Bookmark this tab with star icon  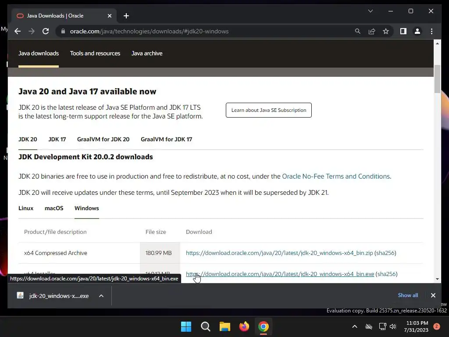tap(386, 31)
